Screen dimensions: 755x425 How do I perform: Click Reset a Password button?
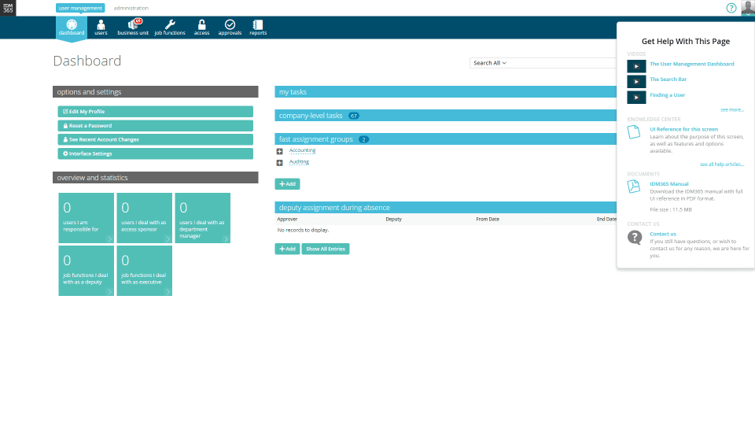(156, 125)
